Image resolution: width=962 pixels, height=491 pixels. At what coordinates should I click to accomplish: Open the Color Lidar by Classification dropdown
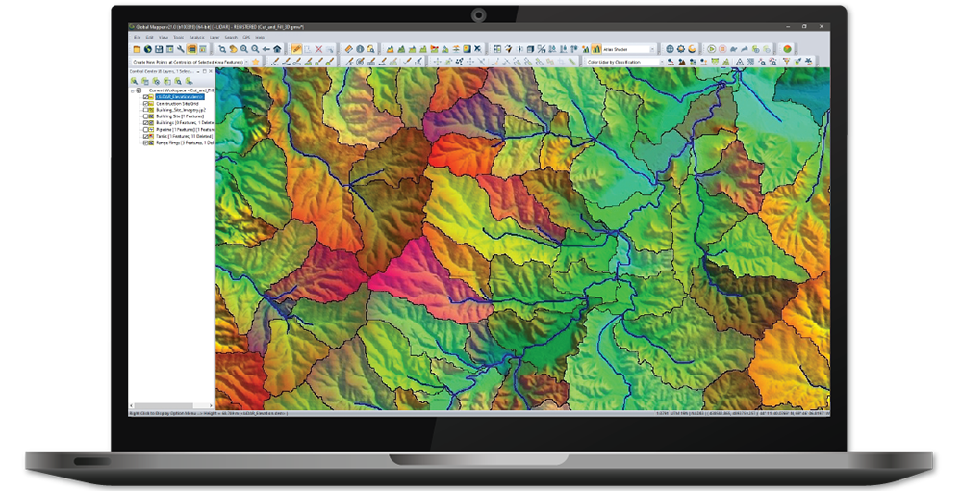(662, 62)
